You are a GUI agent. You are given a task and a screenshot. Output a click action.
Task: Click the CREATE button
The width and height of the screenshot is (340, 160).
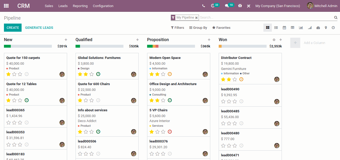click(13, 27)
